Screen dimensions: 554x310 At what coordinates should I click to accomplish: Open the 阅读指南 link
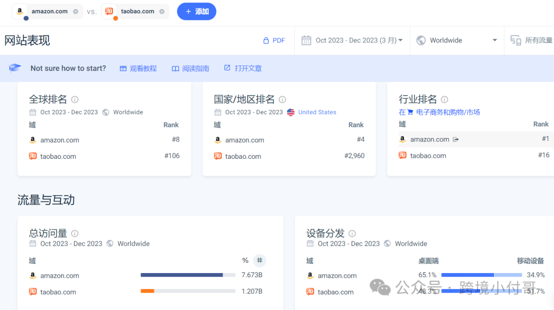point(190,68)
